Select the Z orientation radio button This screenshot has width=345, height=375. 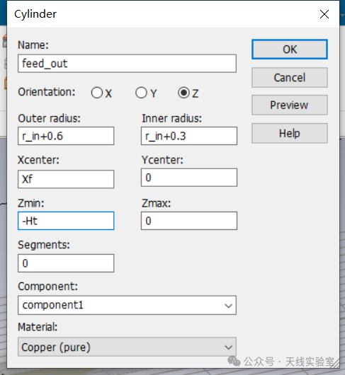point(184,93)
